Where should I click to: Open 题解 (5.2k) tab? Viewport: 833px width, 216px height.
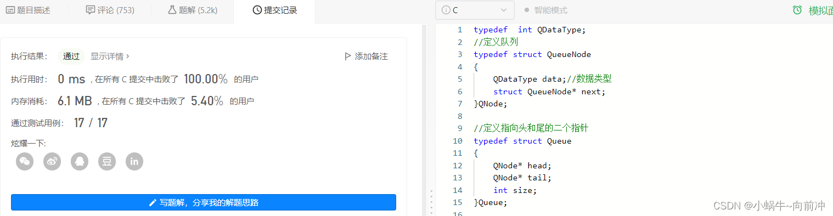coord(192,10)
